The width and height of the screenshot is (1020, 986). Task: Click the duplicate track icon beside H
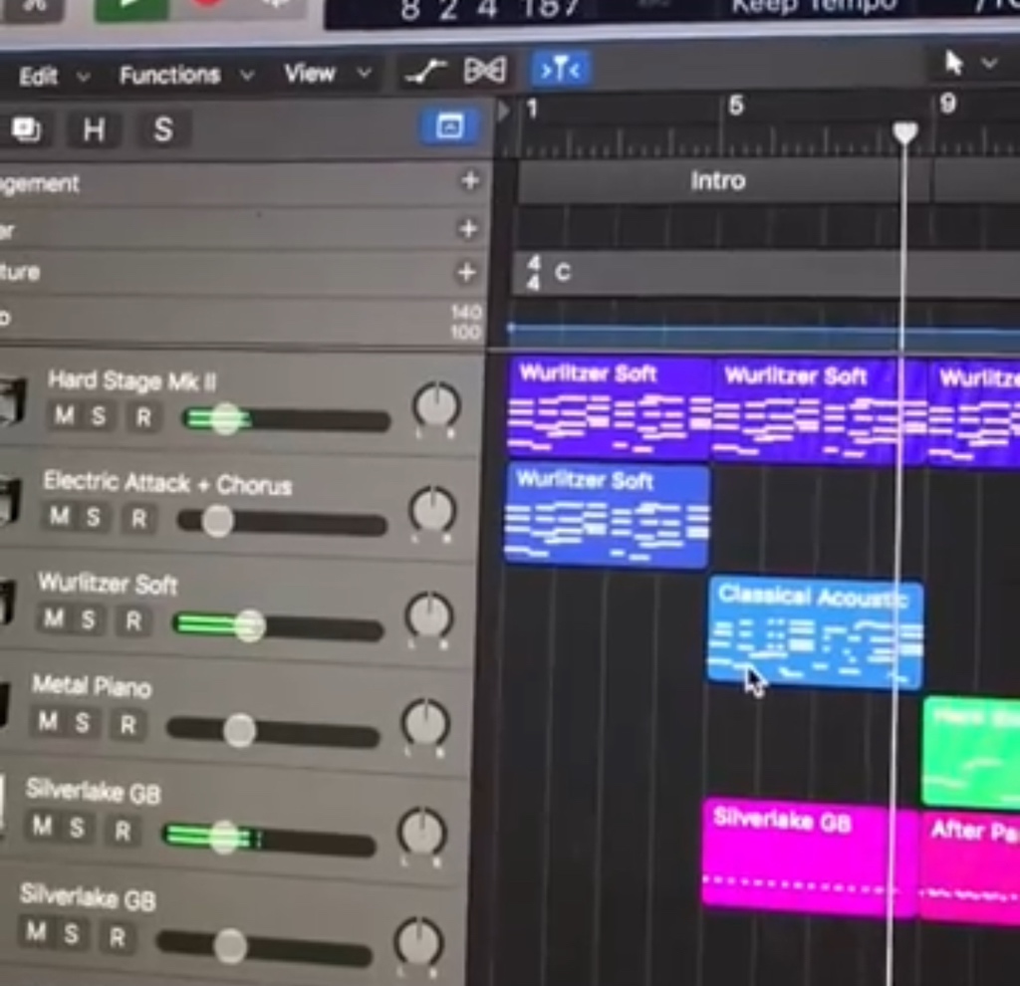point(27,129)
